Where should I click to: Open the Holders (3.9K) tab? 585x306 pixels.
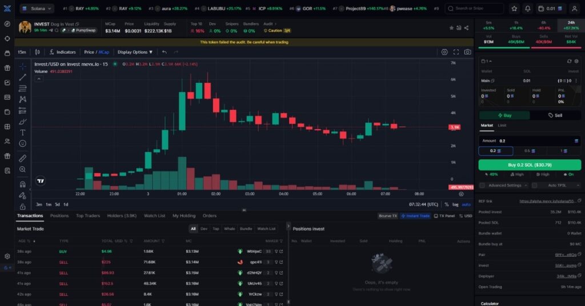click(x=122, y=216)
